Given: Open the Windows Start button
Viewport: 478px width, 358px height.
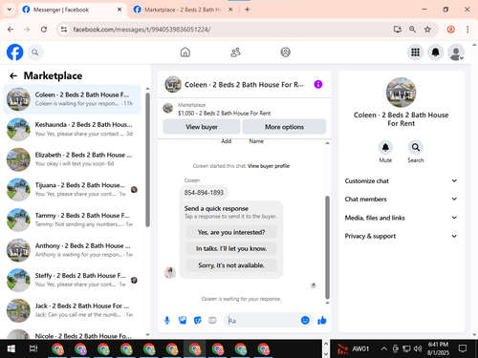Looking at the screenshot, I should [11, 349].
